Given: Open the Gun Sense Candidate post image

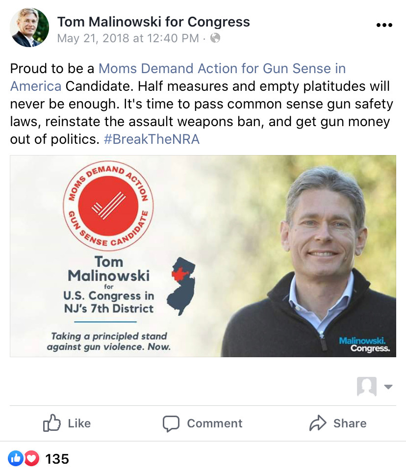Looking at the screenshot, I should pyautogui.click(x=203, y=256).
